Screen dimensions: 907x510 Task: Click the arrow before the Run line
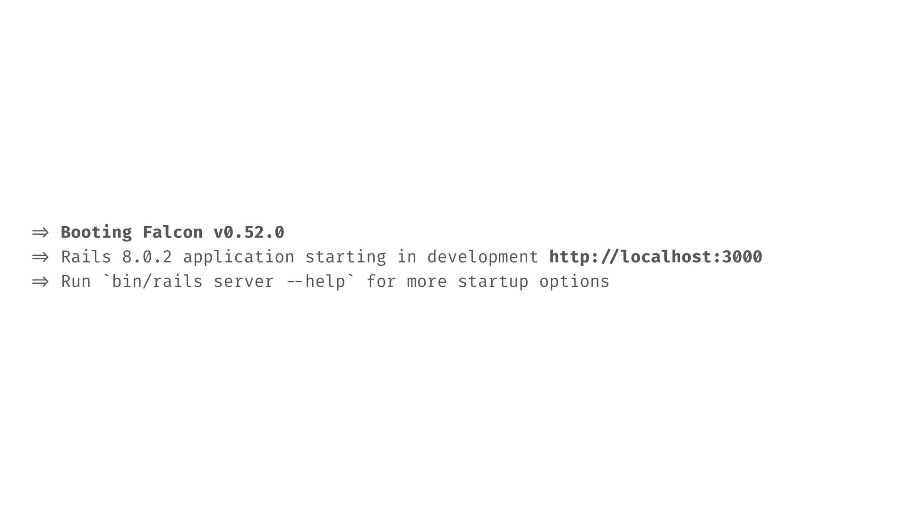40,281
